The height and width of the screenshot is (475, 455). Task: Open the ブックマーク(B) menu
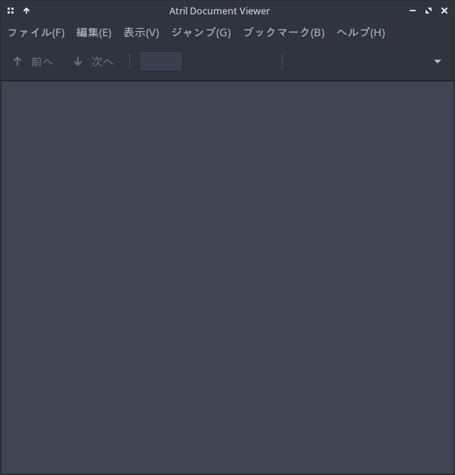click(284, 32)
